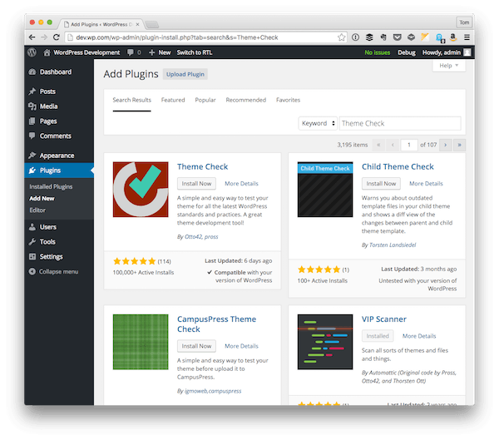Jump to last results page arrow
The image size is (499, 440).
point(459,145)
